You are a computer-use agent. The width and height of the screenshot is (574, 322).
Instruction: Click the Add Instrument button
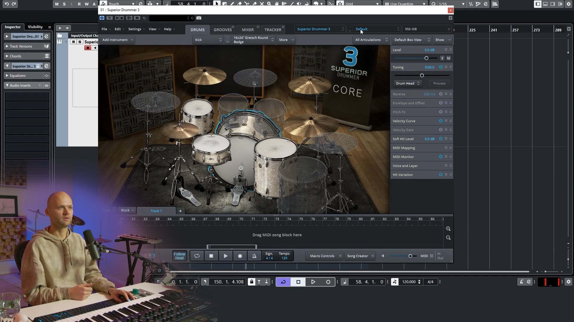tap(117, 40)
